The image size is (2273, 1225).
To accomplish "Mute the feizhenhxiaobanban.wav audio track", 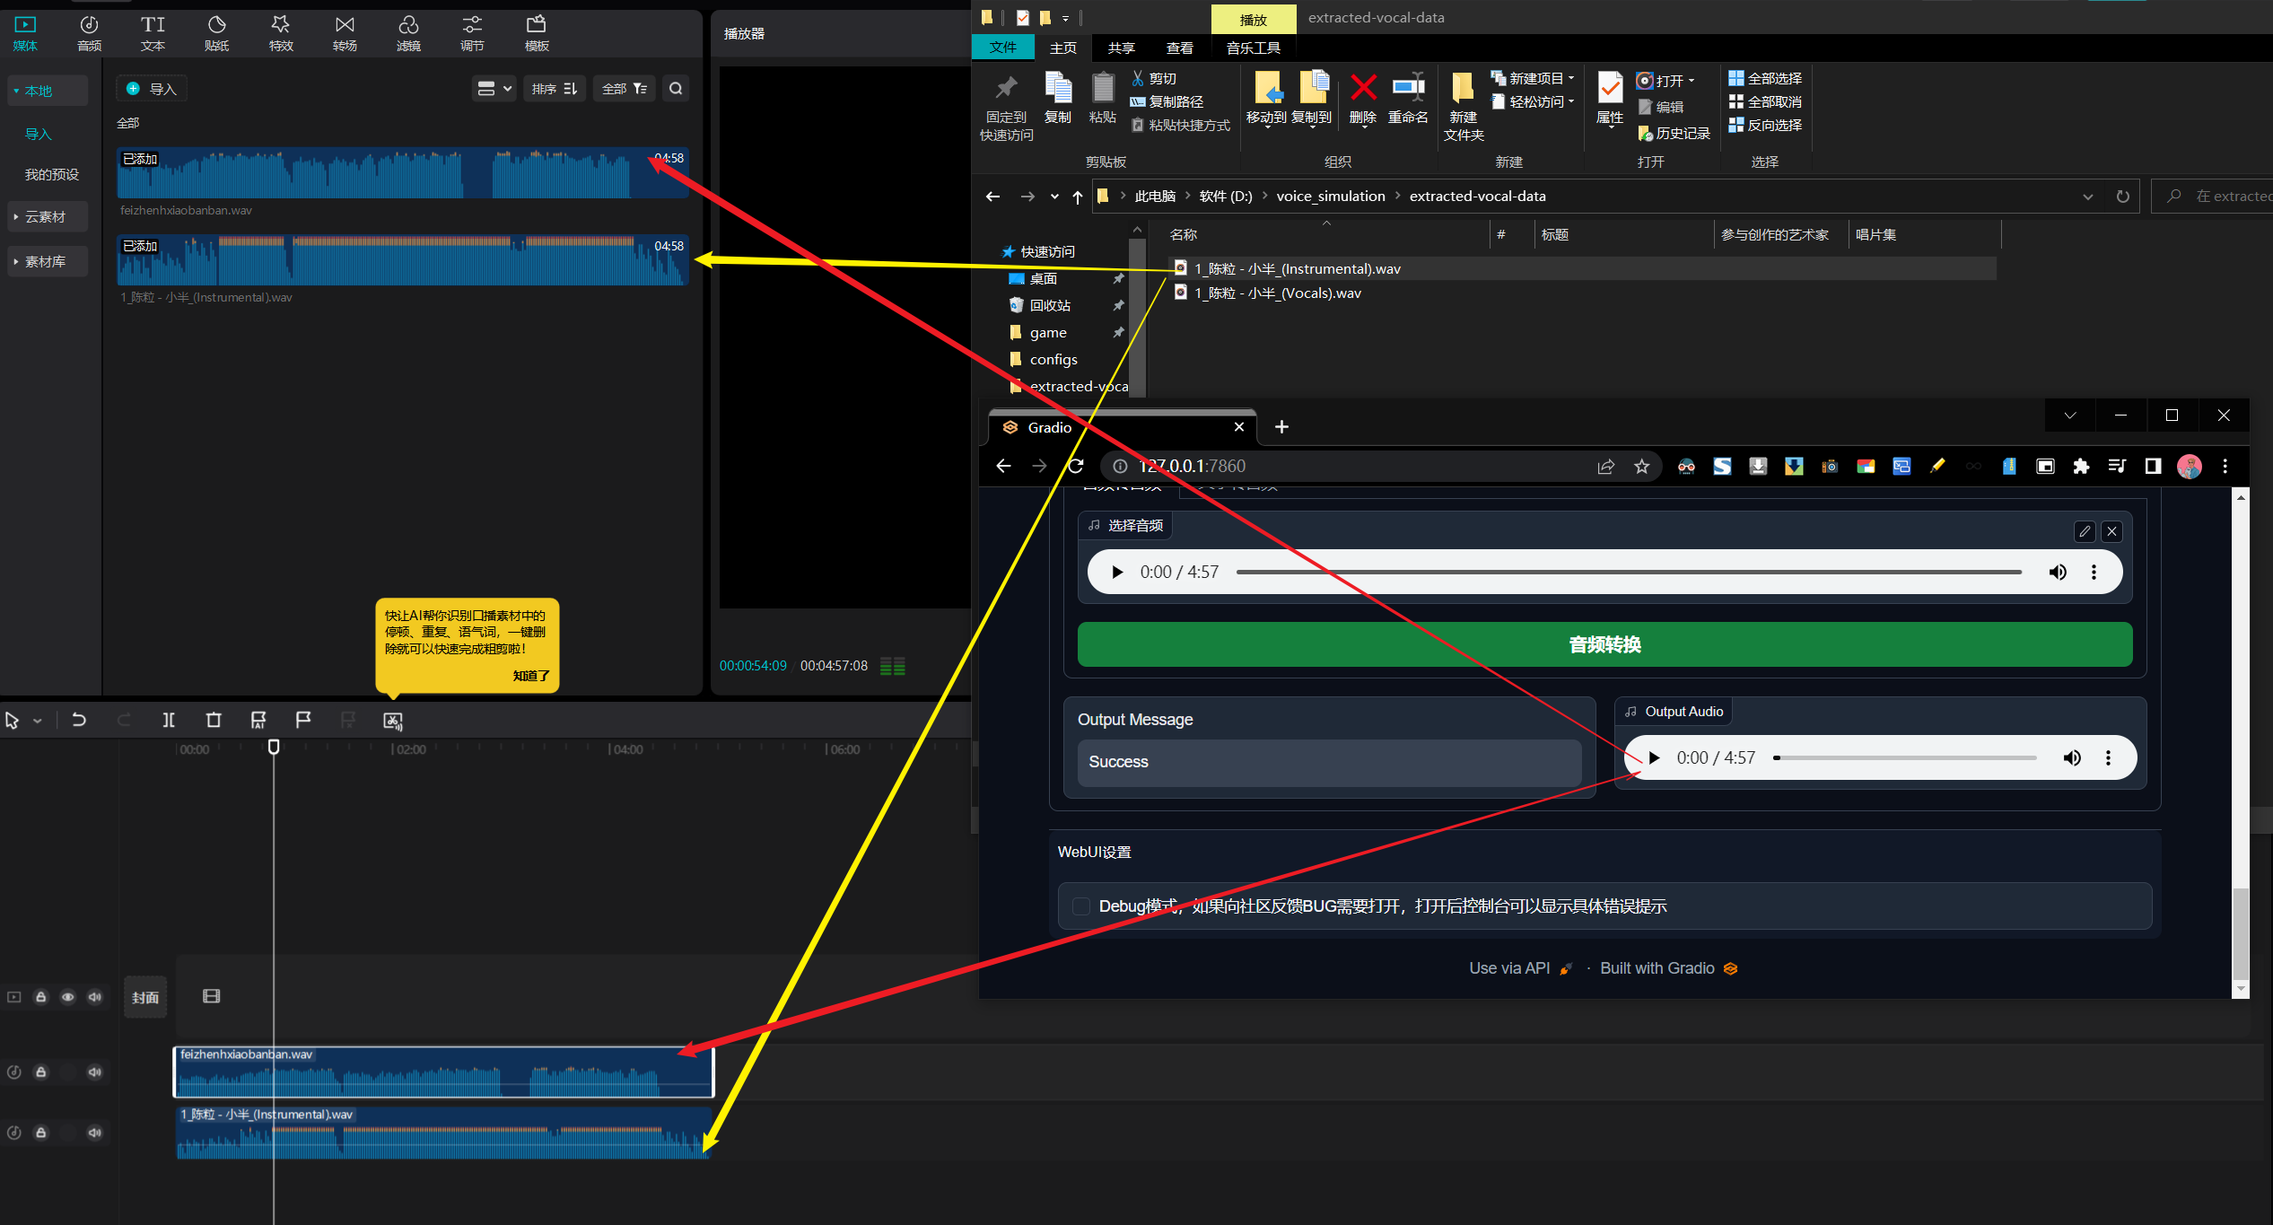I will (94, 1072).
